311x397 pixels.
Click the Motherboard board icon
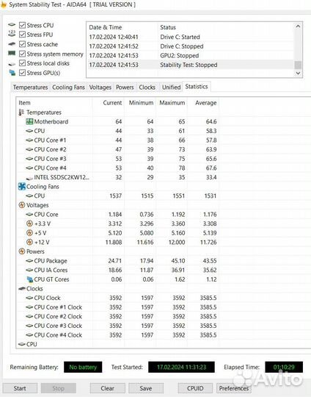[x=29, y=121]
